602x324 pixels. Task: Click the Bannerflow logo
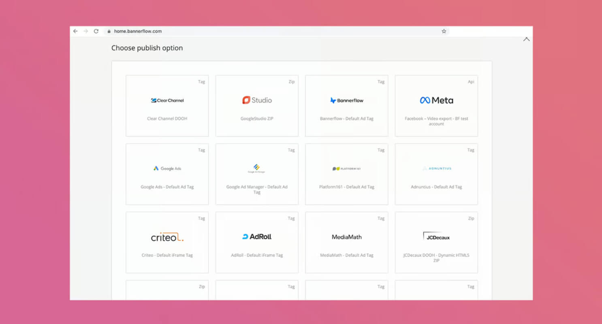pos(347,100)
